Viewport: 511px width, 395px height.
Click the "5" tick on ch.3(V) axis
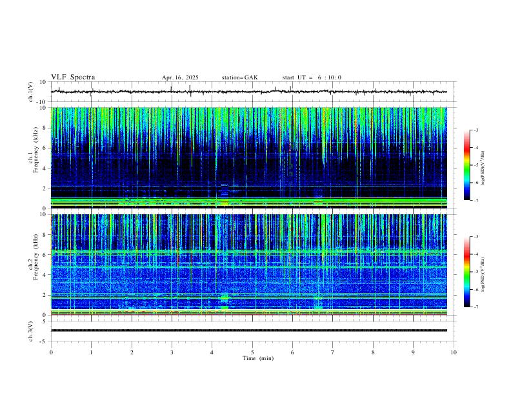pyautogui.click(x=45, y=321)
